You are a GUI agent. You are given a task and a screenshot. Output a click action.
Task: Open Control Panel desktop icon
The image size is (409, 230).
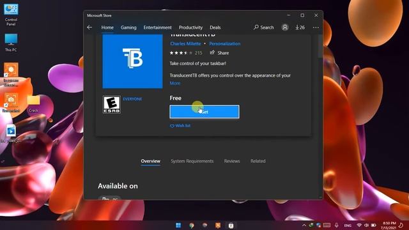[x=11, y=15]
